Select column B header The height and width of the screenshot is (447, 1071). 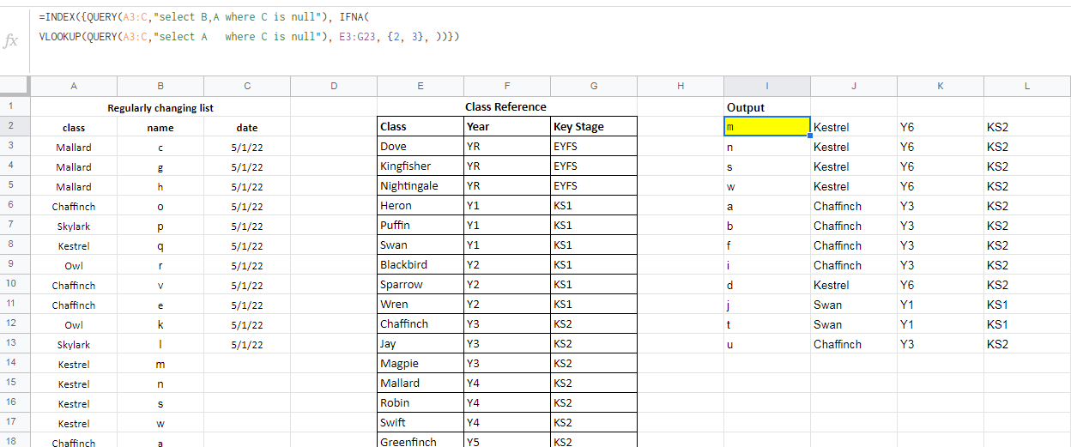tap(160, 86)
